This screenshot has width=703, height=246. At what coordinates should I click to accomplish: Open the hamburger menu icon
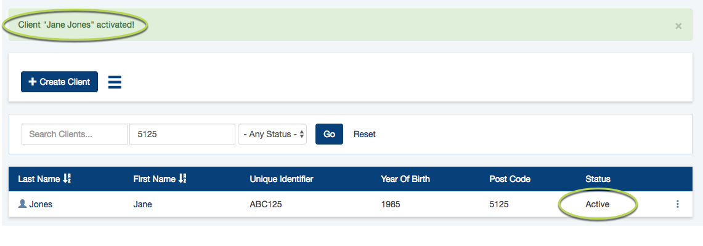[115, 82]
